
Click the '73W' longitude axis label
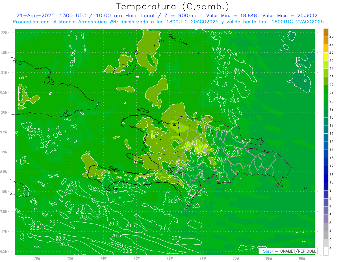pos(136,258)
